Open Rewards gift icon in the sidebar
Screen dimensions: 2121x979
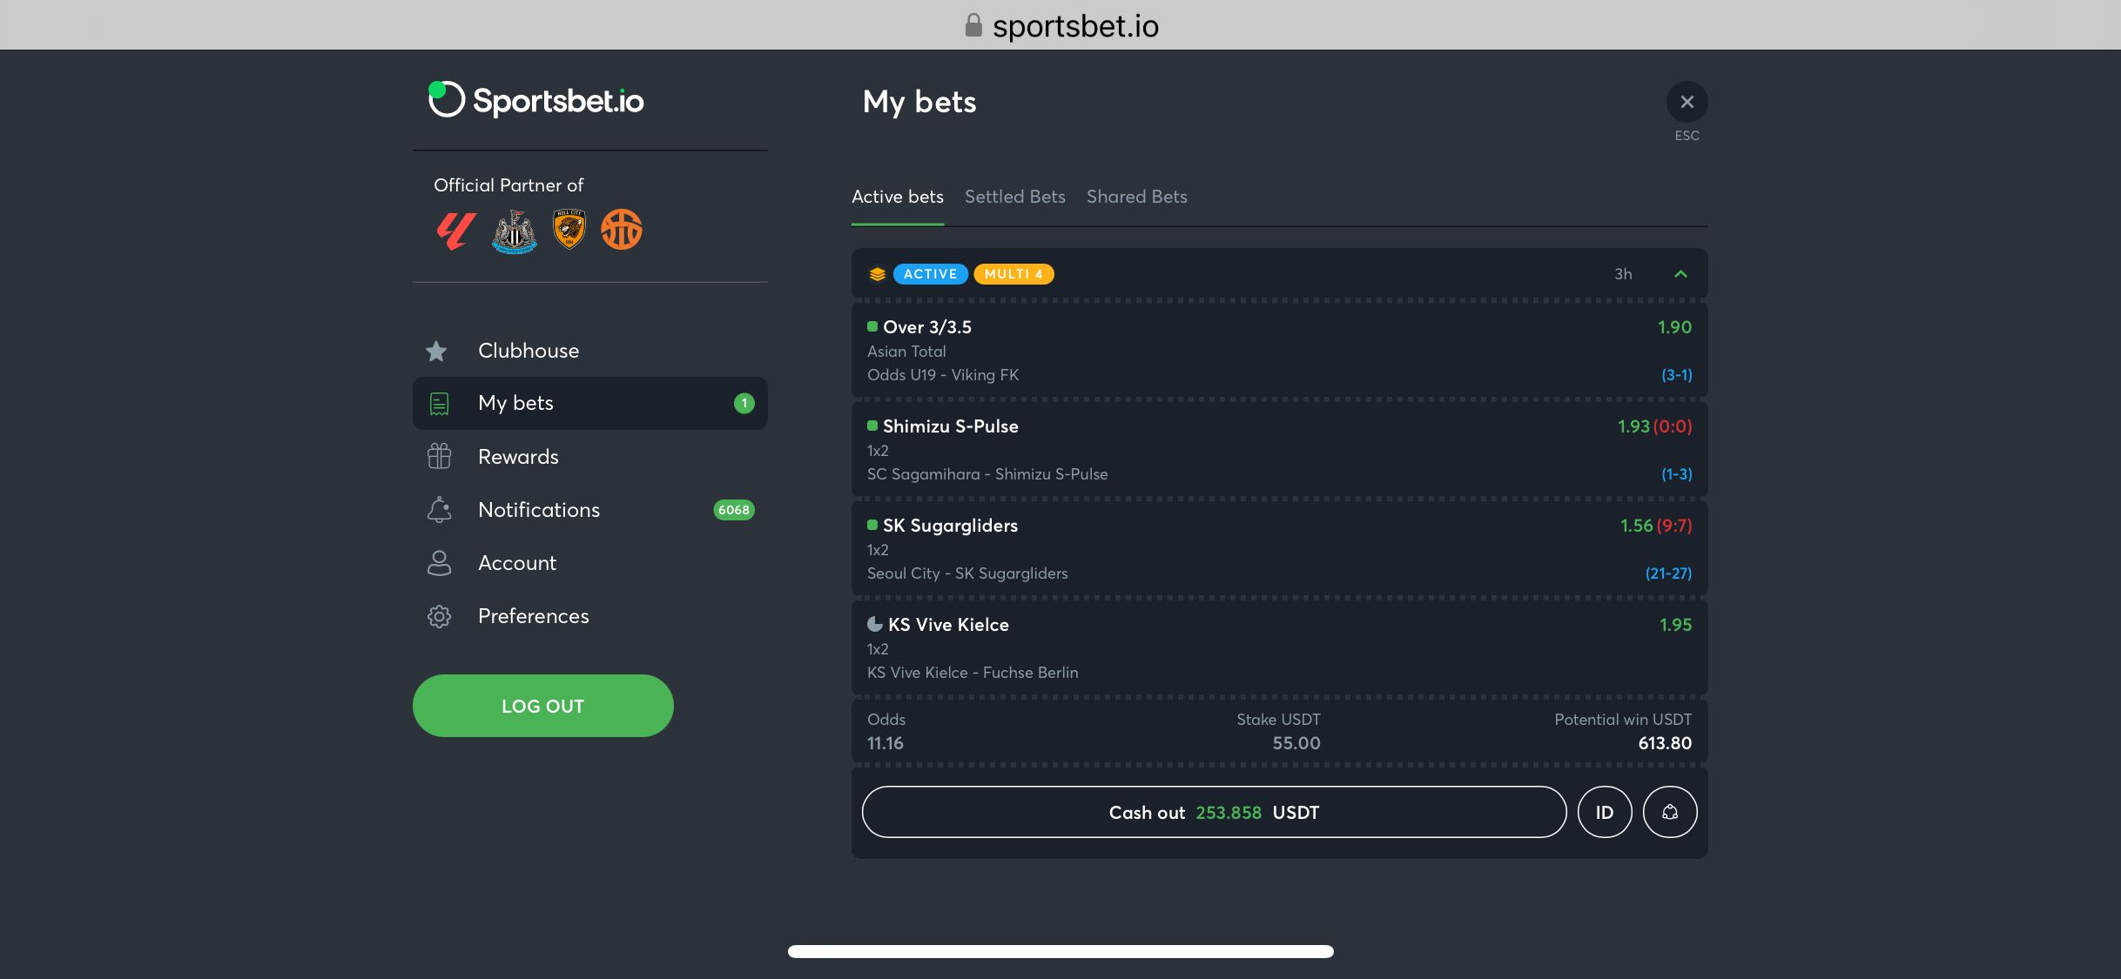440,456
